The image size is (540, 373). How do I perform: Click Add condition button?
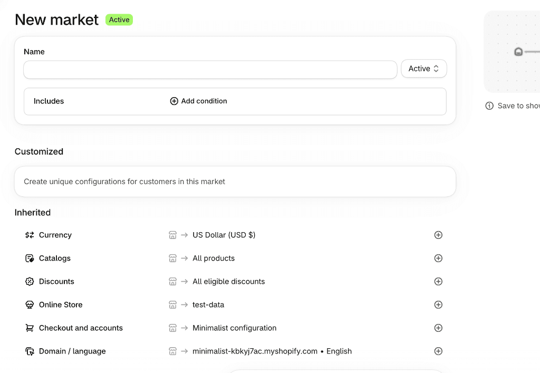(198, 101)
